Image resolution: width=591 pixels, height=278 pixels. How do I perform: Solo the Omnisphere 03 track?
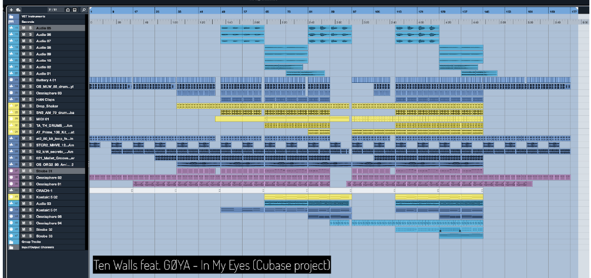click(x=30, y=93)
